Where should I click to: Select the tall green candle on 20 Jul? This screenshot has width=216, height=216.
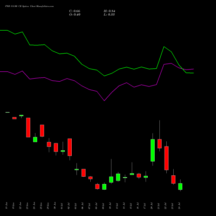(152, 150)
